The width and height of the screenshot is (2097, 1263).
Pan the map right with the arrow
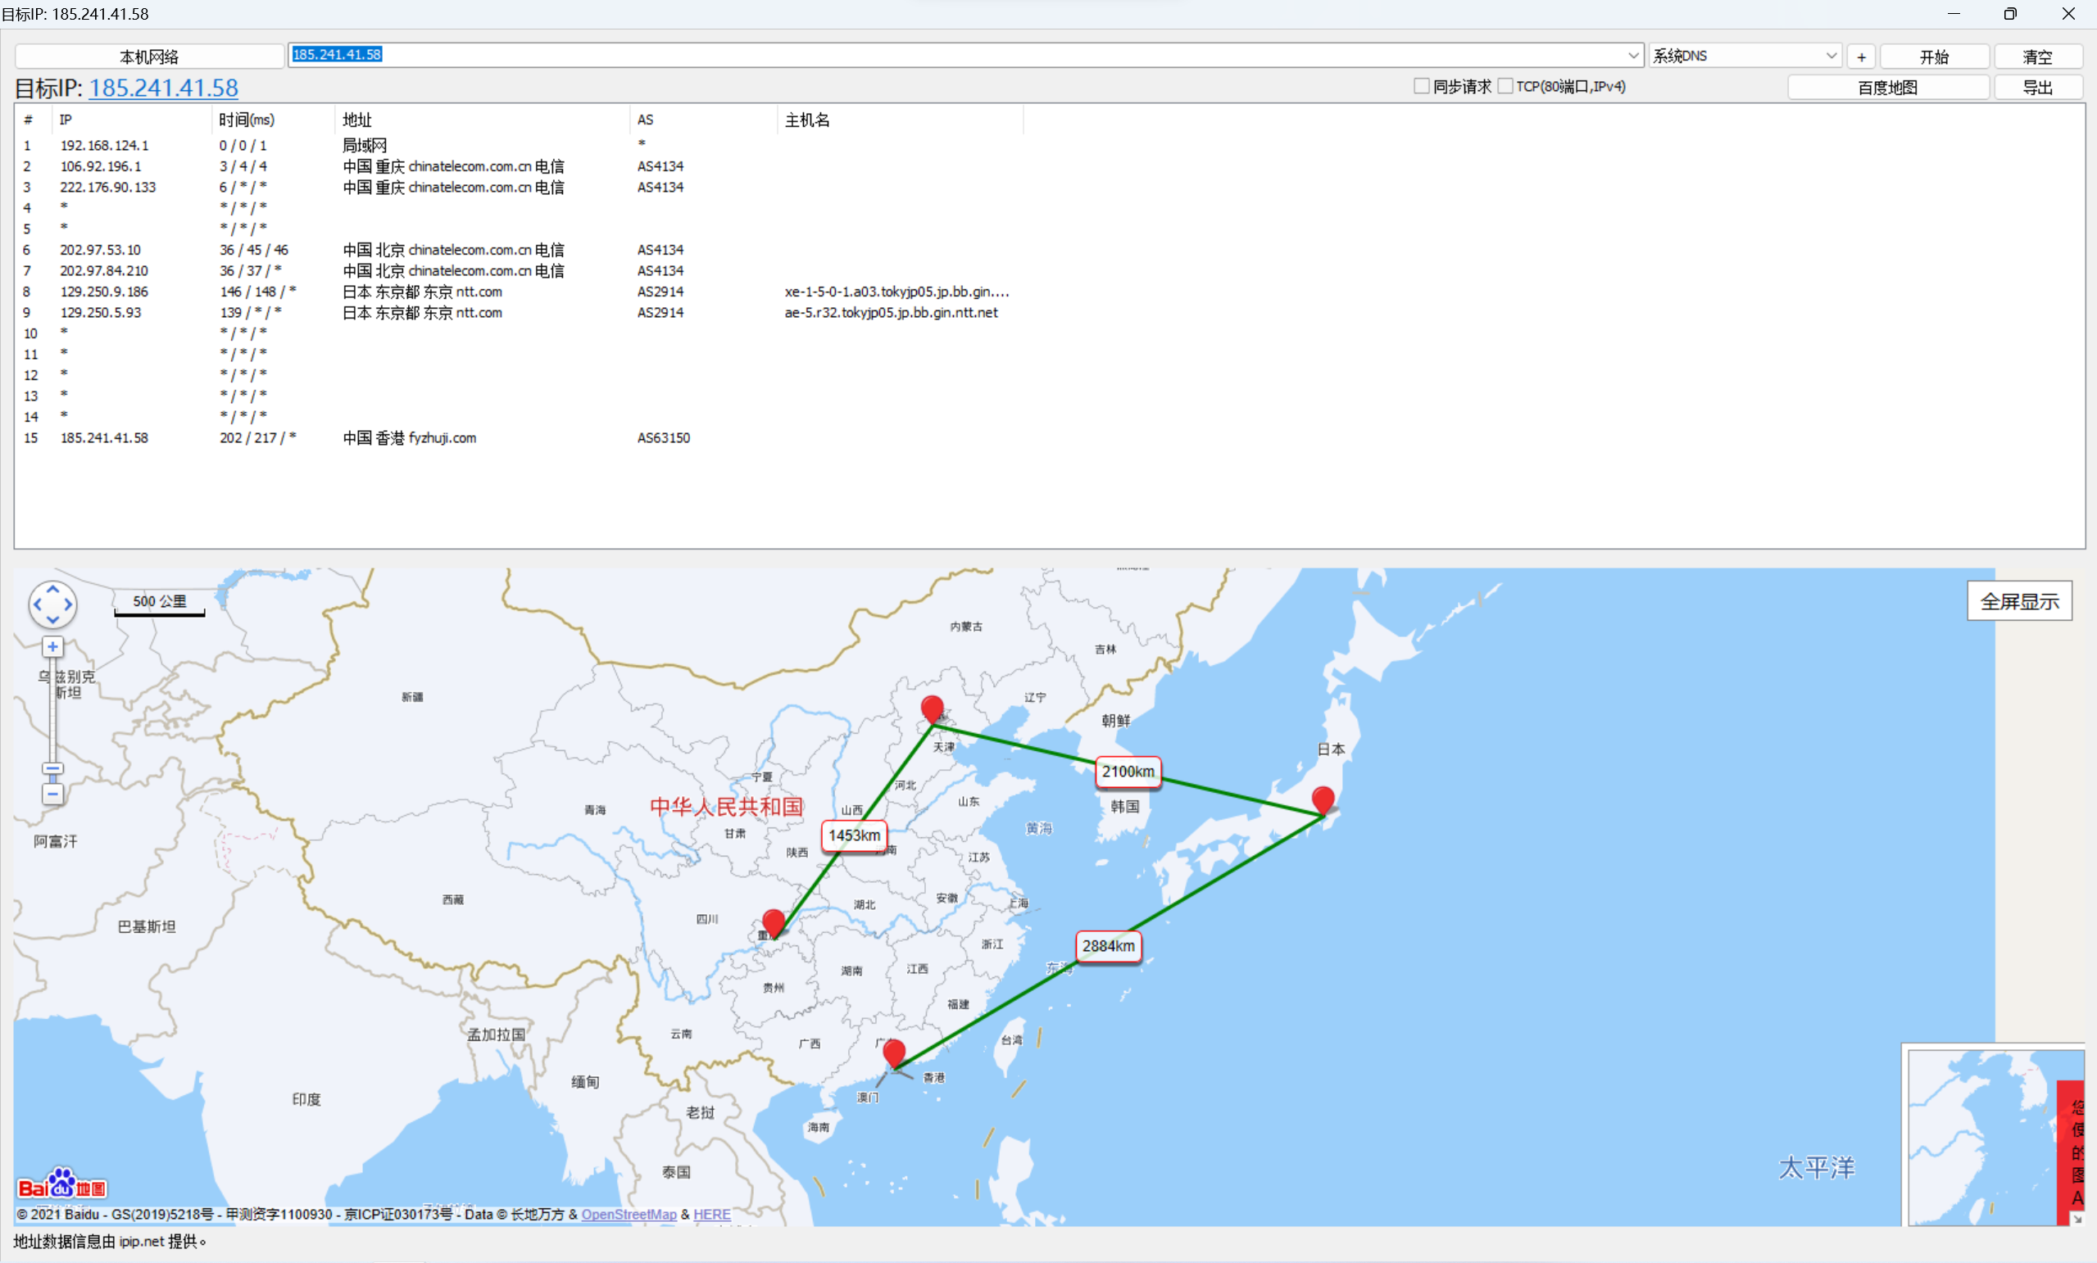click(68, 604)
